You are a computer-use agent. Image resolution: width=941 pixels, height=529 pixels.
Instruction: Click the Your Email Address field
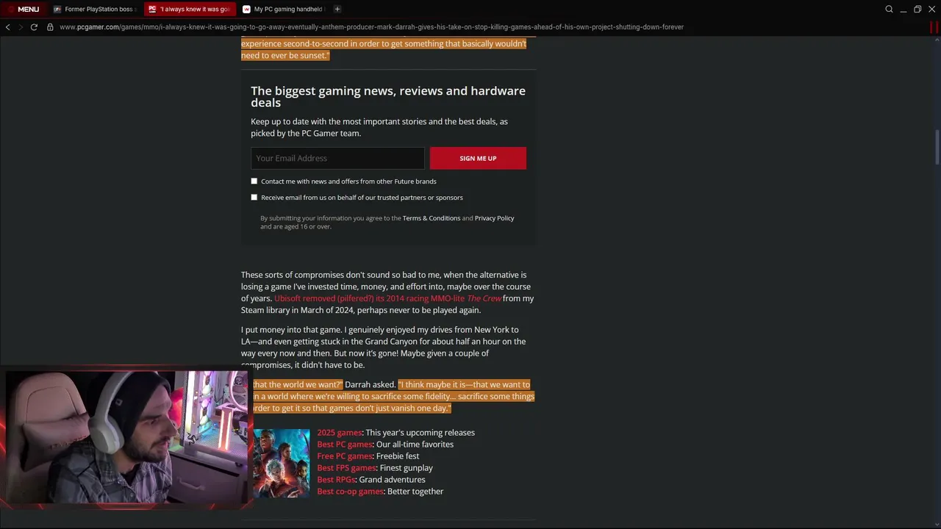coord(337,158)
